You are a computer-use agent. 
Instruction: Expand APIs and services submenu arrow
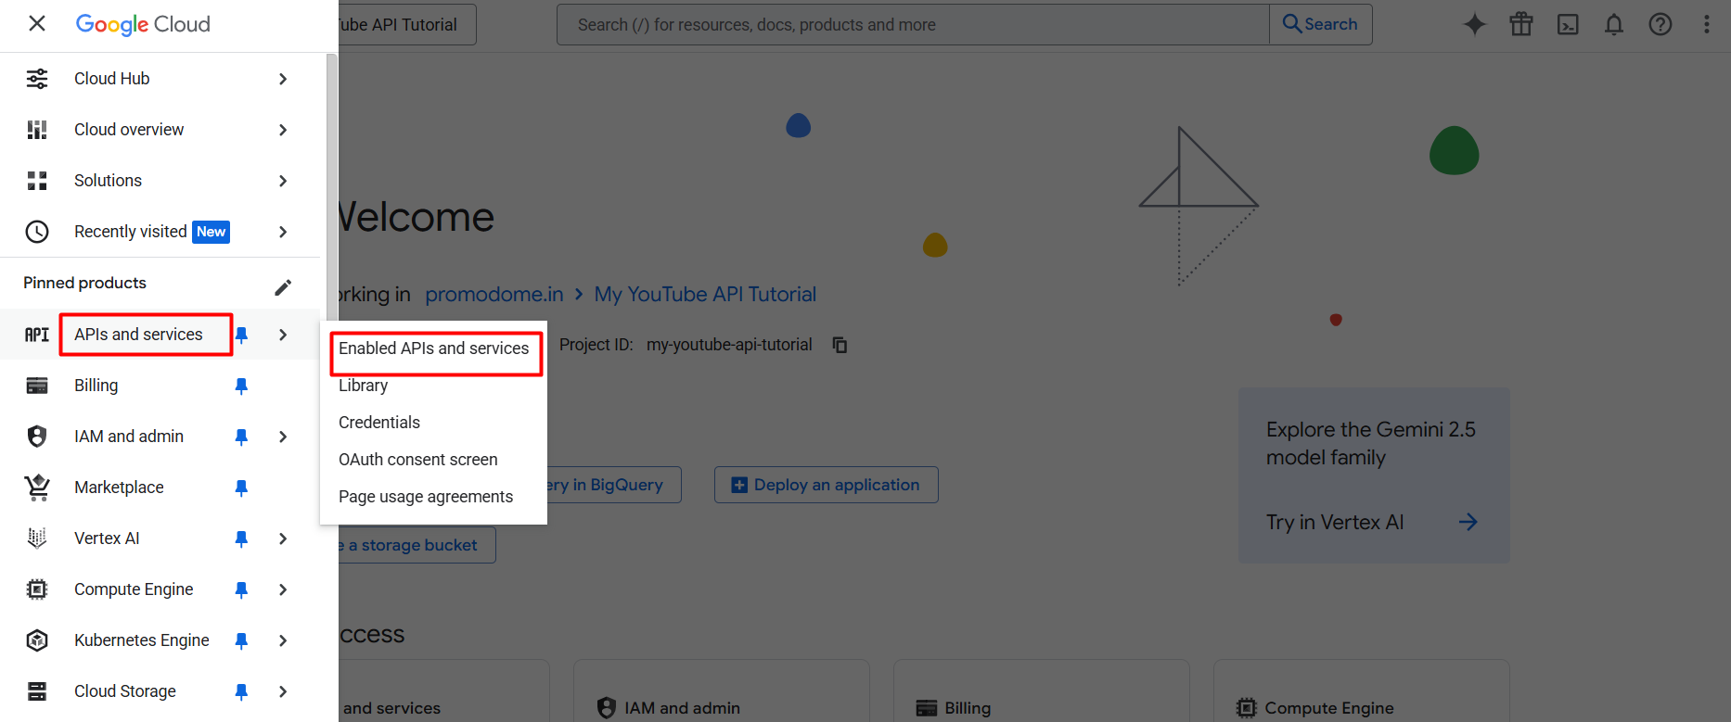click(283, 335)
